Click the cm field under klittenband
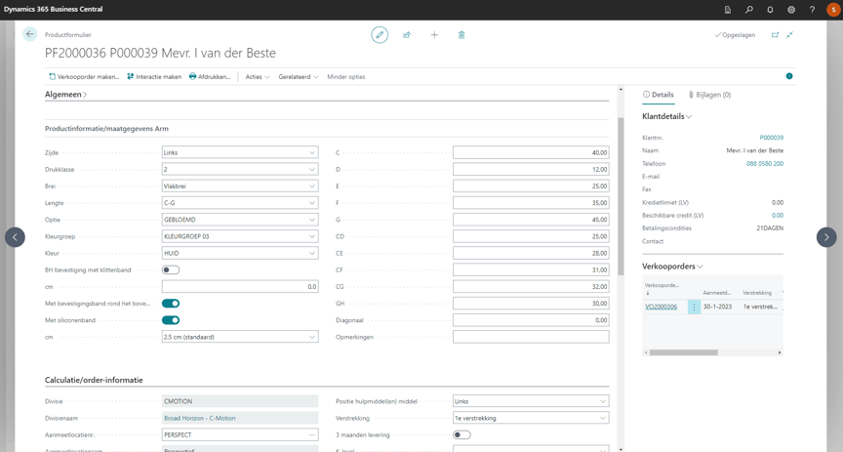This screenshot has height=452, width=843. click(240, 287)
